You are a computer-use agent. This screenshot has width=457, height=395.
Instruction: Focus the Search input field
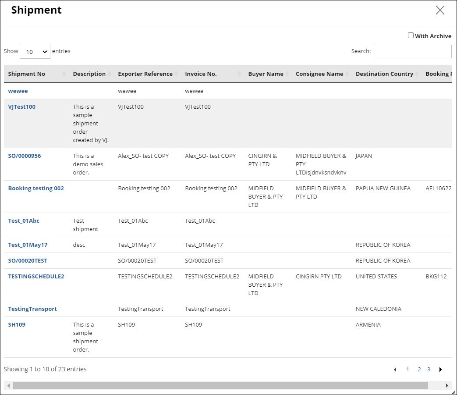click(x=412, y=51)
